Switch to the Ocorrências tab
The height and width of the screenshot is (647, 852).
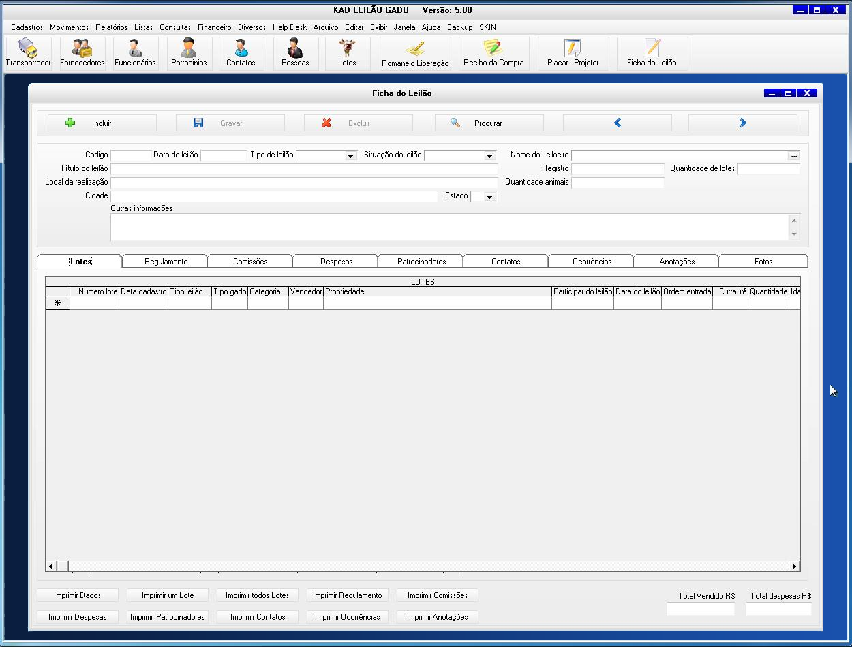(592, 262)
